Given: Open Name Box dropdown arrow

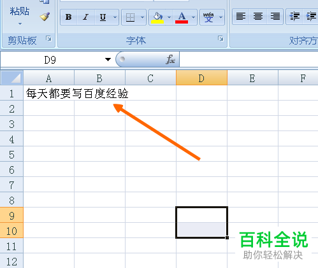Looking at the screenshot, I should pyautogui.click(x=108, y=59).
